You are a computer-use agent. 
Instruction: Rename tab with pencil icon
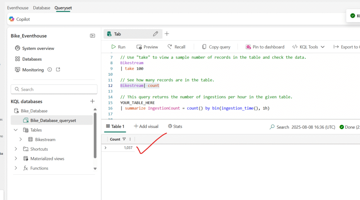pyautogui.click(x=155, y=34)
